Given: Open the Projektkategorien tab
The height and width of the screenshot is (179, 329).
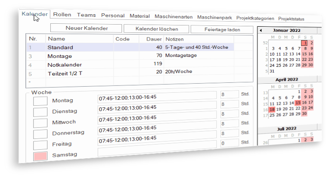Looking at the screenshot, I should [255, 18].
